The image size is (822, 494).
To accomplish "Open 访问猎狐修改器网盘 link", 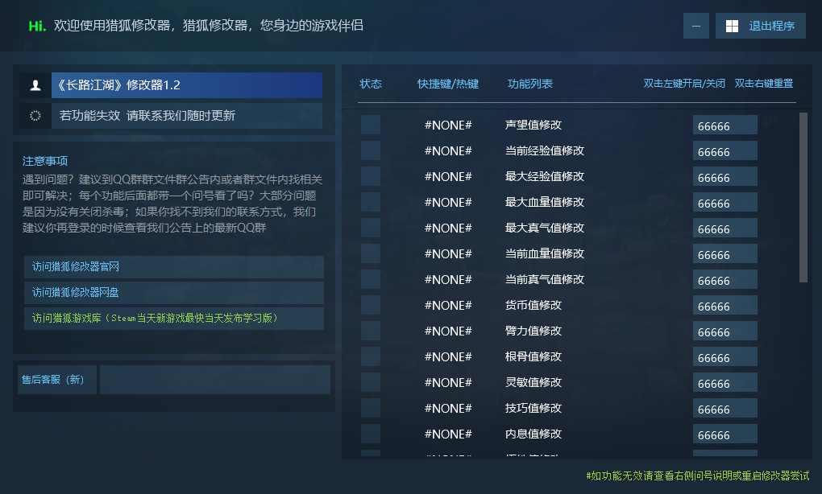I will (173, 293).
